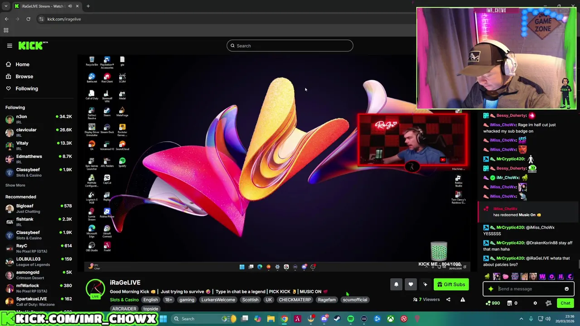The image size is (580, 326).
Task: Select the CHECKMATERP tag
Action: point(295,300)
